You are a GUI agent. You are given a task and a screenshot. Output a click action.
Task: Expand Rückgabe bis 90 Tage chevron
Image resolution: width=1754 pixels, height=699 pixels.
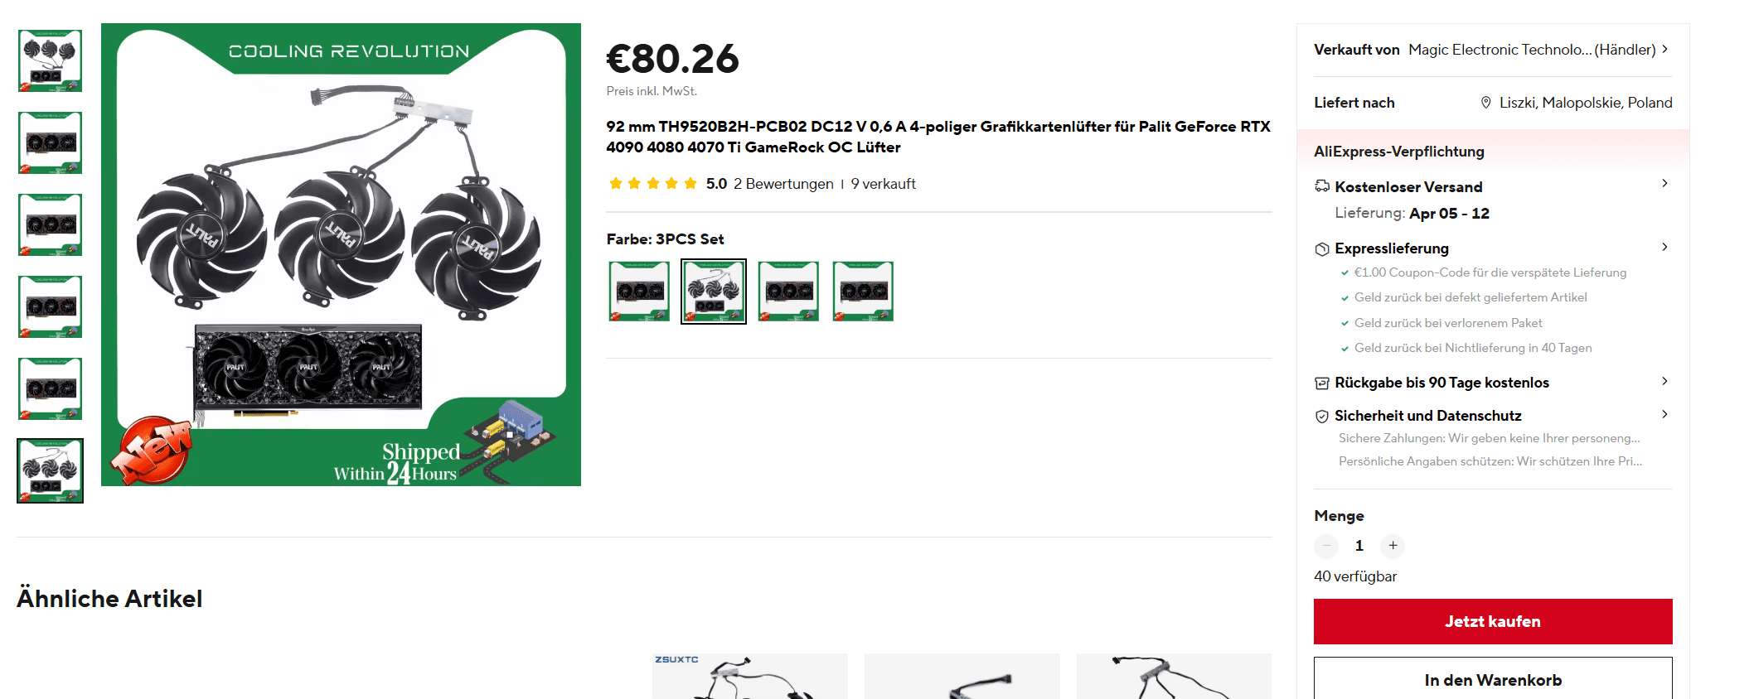tap(1664, 381)
